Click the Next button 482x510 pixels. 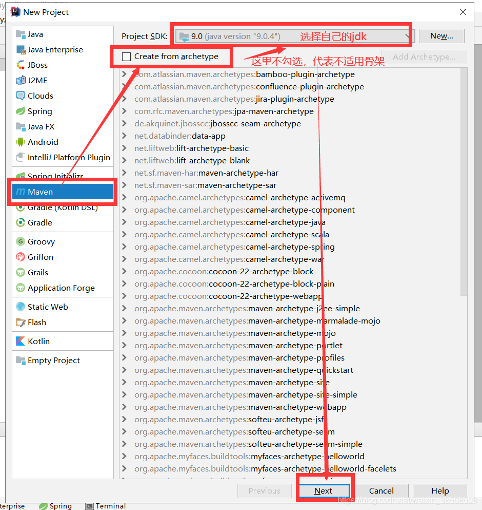[324, 491]
